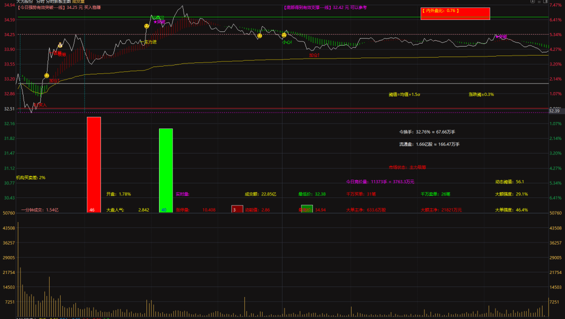
Task: Click the tall red bar labeled 46
Action: coord(94,164)
